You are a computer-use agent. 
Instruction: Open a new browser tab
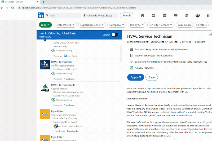click(x=43, y=2)
